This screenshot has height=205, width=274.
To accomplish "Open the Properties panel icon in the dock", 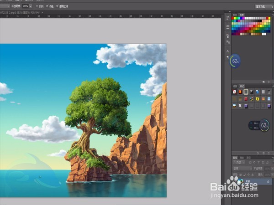I will pos(228,27).
